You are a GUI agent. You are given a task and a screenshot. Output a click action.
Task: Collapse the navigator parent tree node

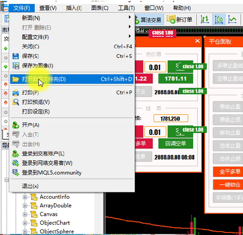(7, 180)
